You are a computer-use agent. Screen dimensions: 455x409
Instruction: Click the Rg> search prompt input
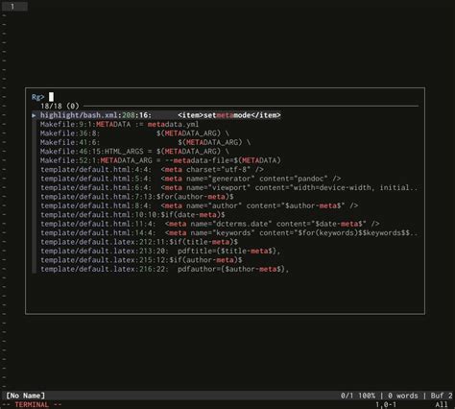[224, 97]
